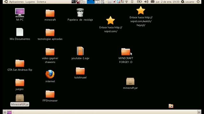Open the terminal launcher in top panel

pyautogui.click(x=74, y=2)
